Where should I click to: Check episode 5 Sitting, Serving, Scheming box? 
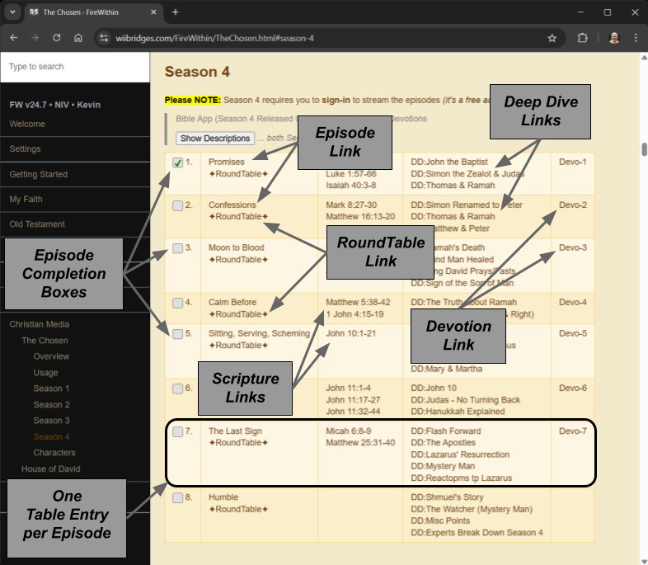pyautogui.click(x=178, y=333)
